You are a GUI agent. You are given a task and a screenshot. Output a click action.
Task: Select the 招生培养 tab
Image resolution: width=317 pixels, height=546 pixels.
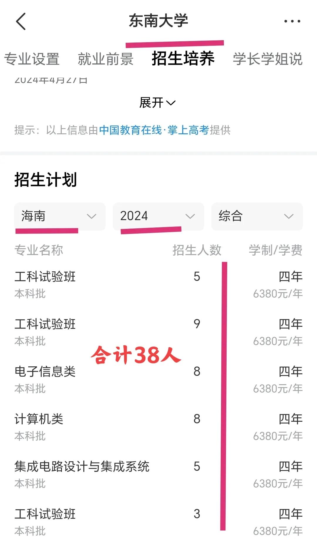click(183, 58)
